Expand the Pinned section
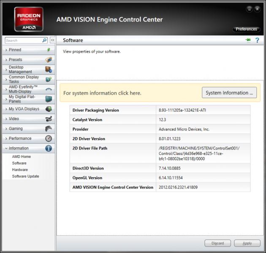Image resolution: width=266 pixels, height=253 pixels. (x=29, y=50)
